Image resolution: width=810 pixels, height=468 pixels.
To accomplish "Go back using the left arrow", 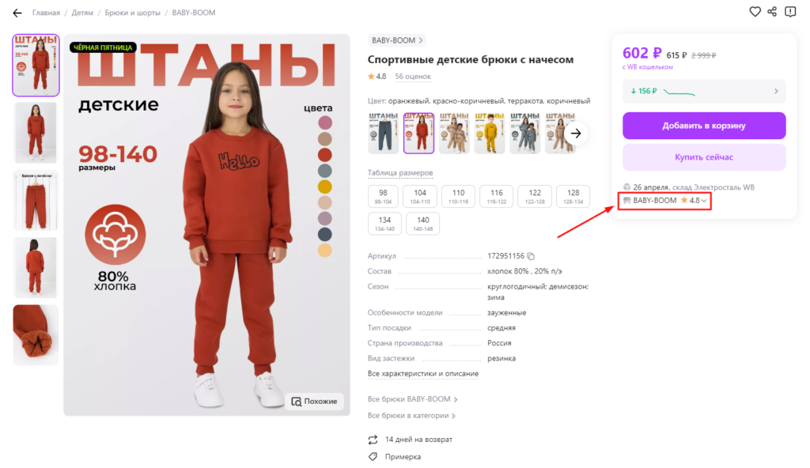I will [17, 13].
